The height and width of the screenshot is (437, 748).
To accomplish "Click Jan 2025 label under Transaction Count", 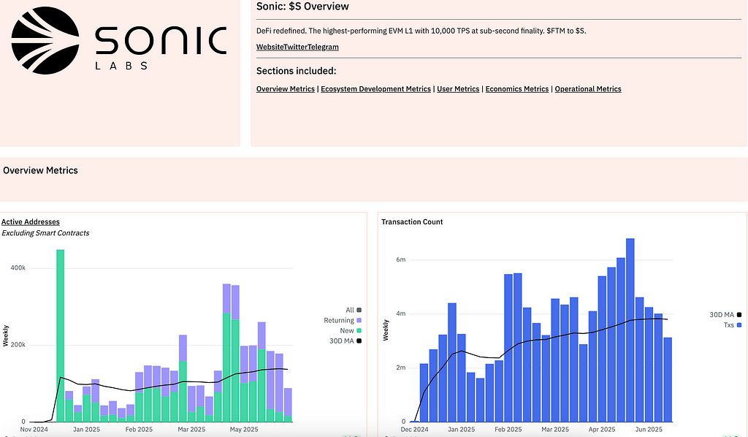I will coord(462,430).
